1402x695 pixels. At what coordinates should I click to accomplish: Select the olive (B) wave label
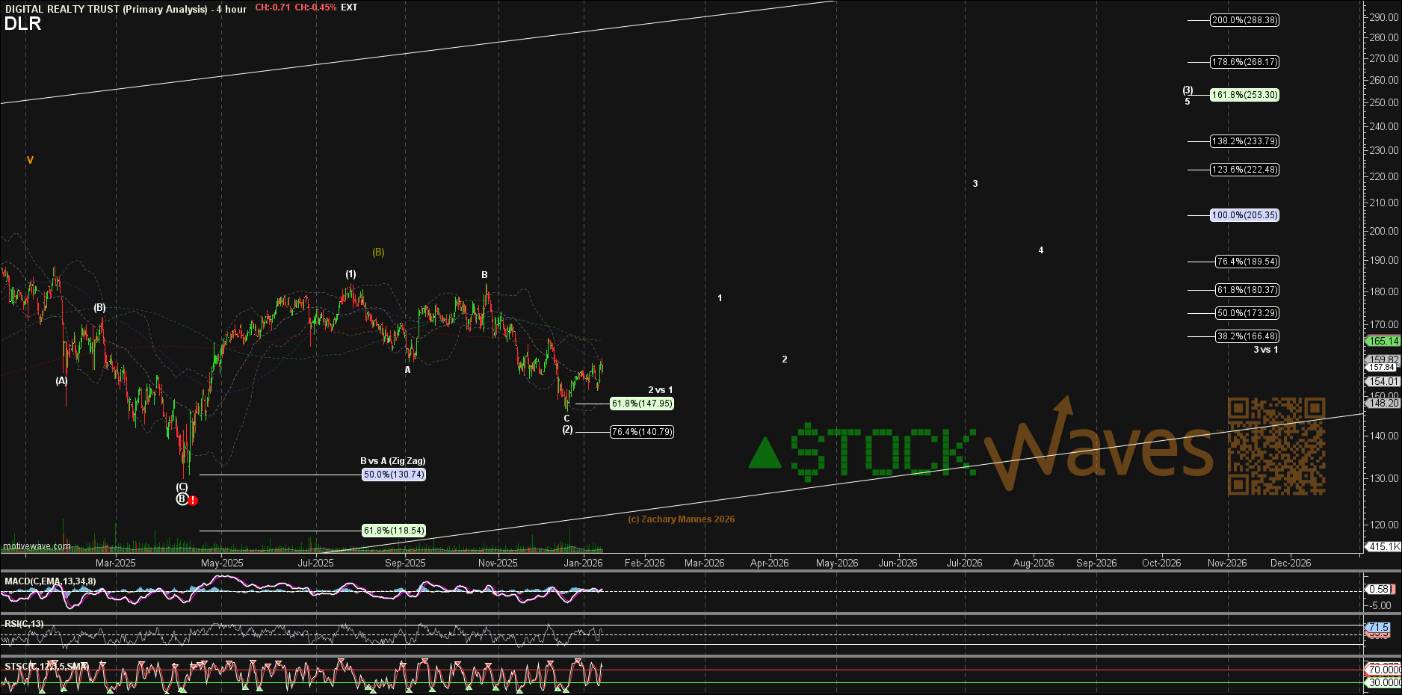coord(379,253)
